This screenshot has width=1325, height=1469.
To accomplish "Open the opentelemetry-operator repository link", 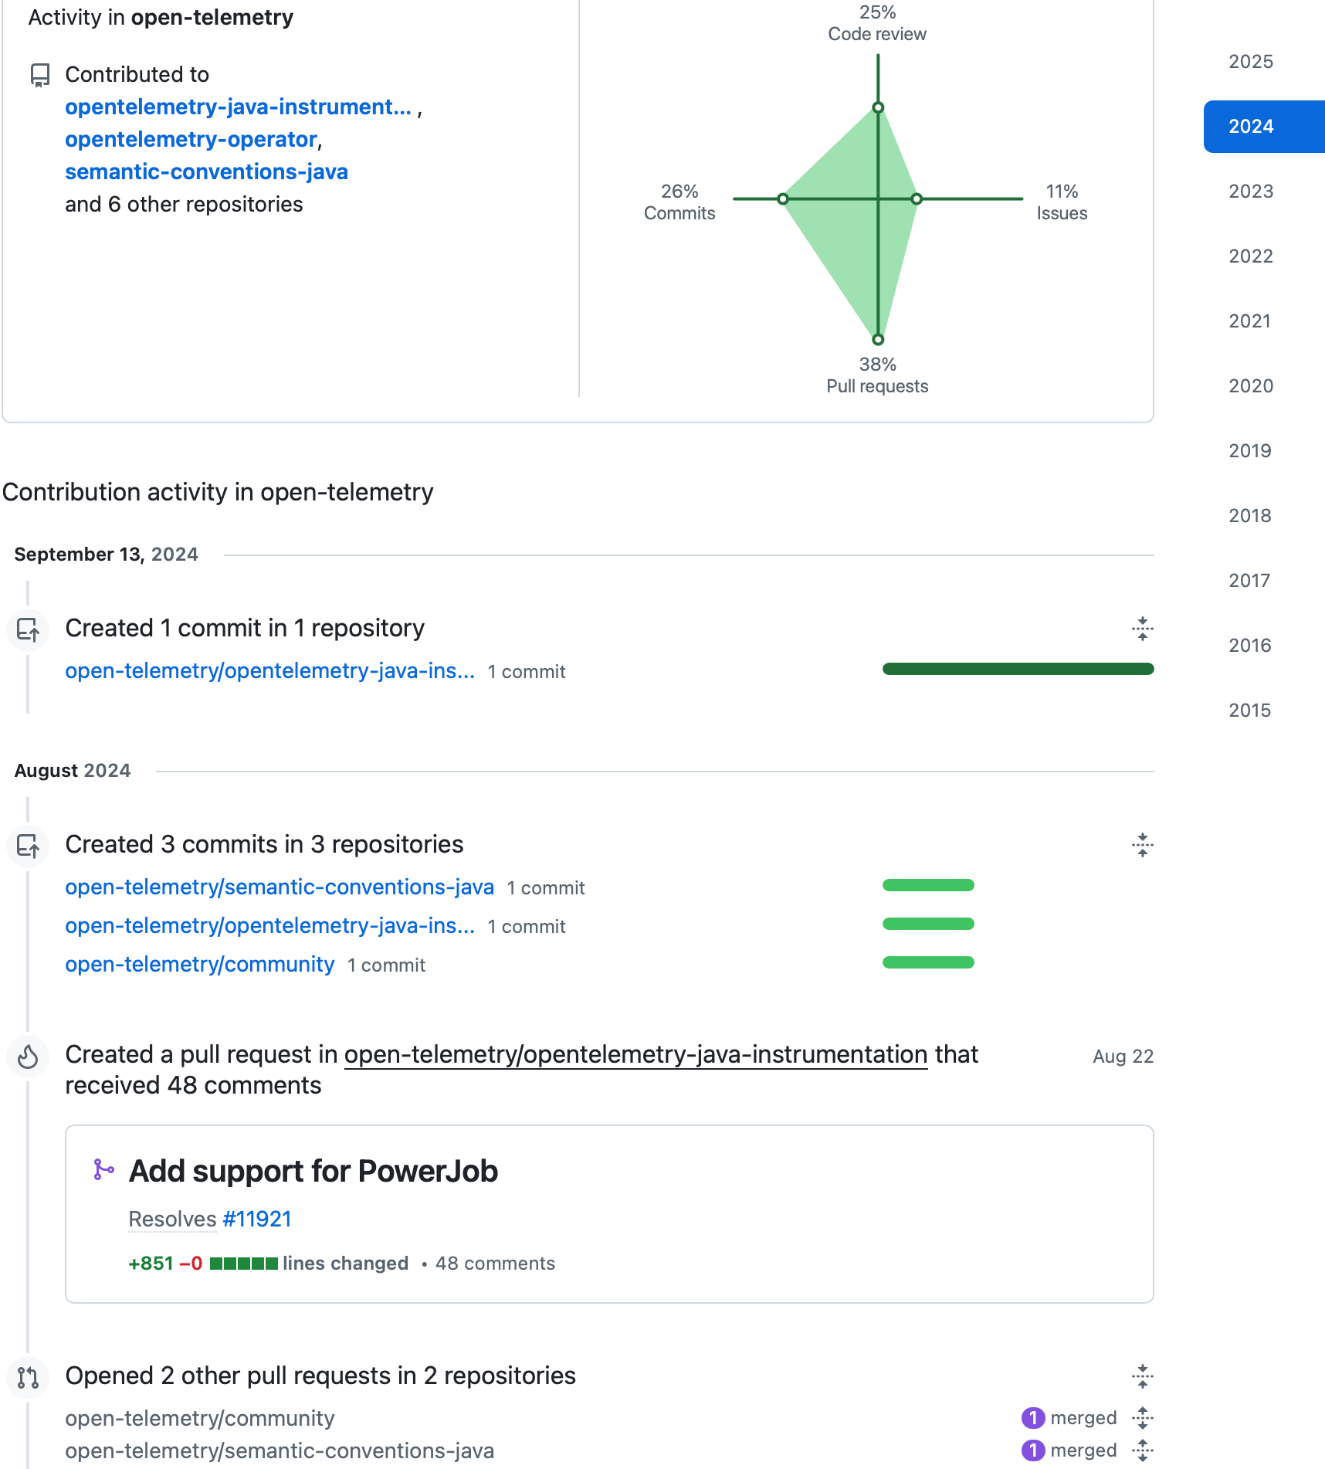I will tap(191, 140).
